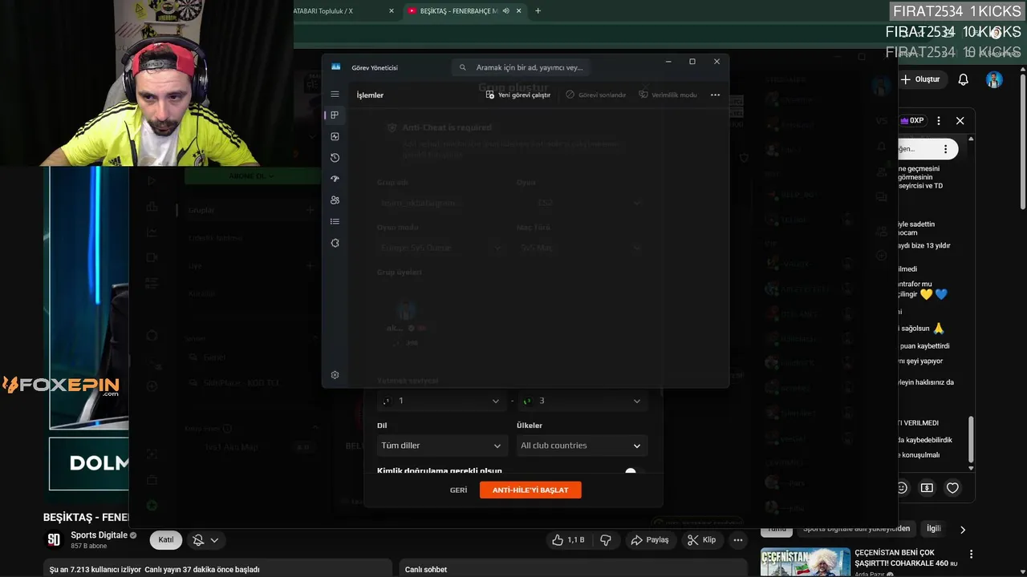Click the ANTİ-HİLE'Yİ BAŞLAT button

(x=530, y=490)
